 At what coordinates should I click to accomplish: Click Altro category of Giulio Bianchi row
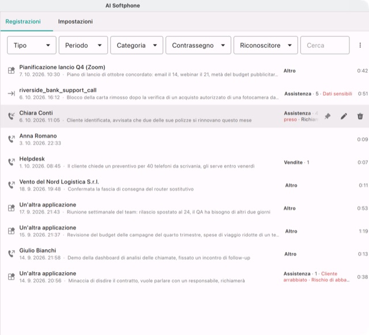(290, 254)
